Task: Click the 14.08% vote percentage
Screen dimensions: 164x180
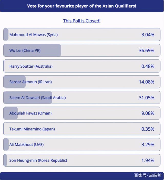Action: (x=147, y=82)
